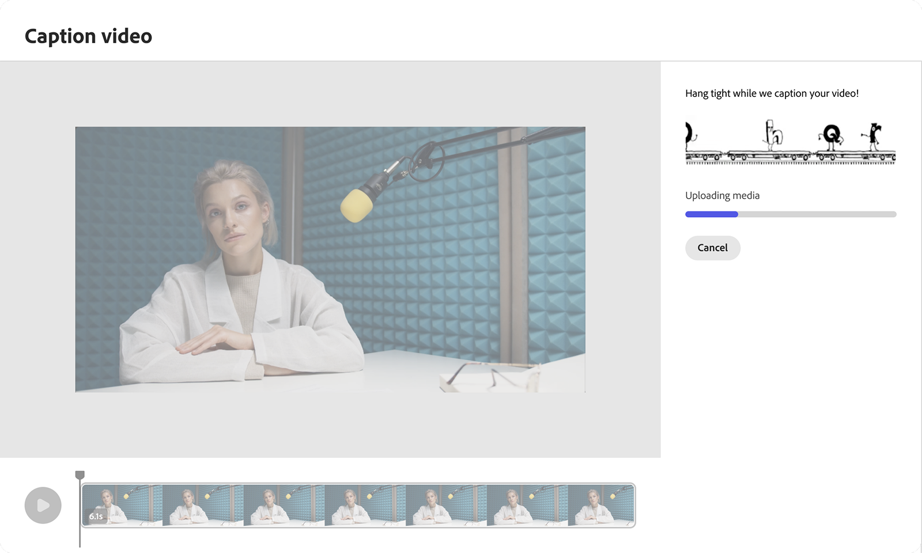Click the letter r animation character
Screen dimensions: 922x553
coord(874,135)
